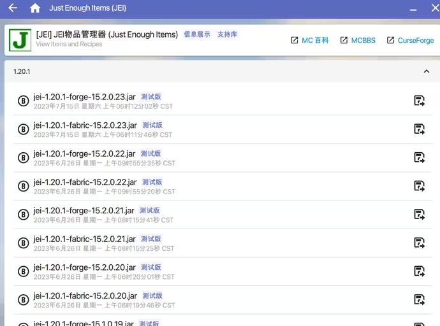Screen dimensions: 440x326
Task: Open the CurseForge external link
Action: [410, 40]
